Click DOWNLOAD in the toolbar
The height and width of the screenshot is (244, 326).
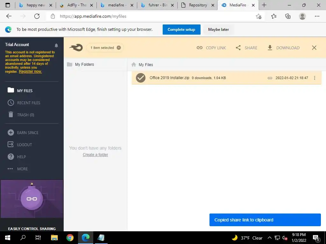283,48
